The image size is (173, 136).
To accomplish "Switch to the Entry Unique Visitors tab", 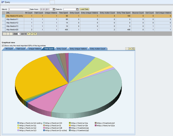I will [78, 49].
